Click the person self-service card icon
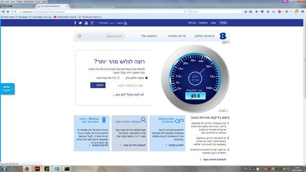Viewport: 306px width, 172px height. pyautogui.click(x=143, y=120)
